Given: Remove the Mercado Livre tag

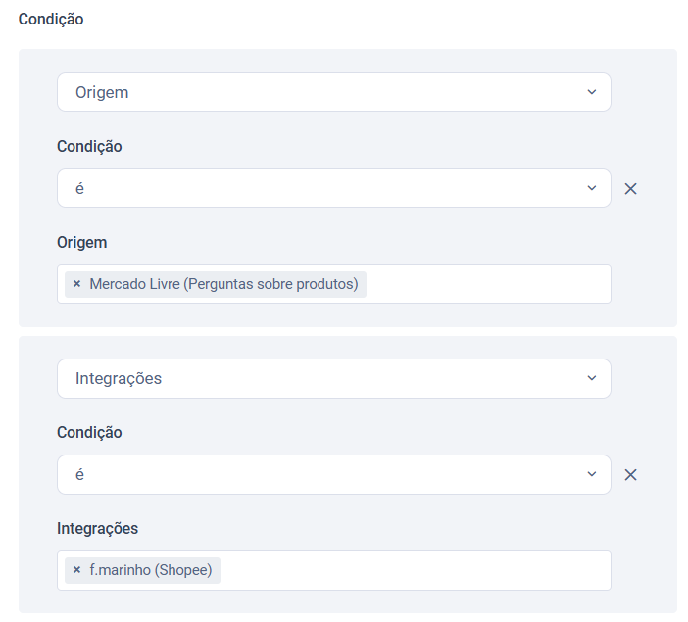Looking at the screenshot, I should coord(76,285).
